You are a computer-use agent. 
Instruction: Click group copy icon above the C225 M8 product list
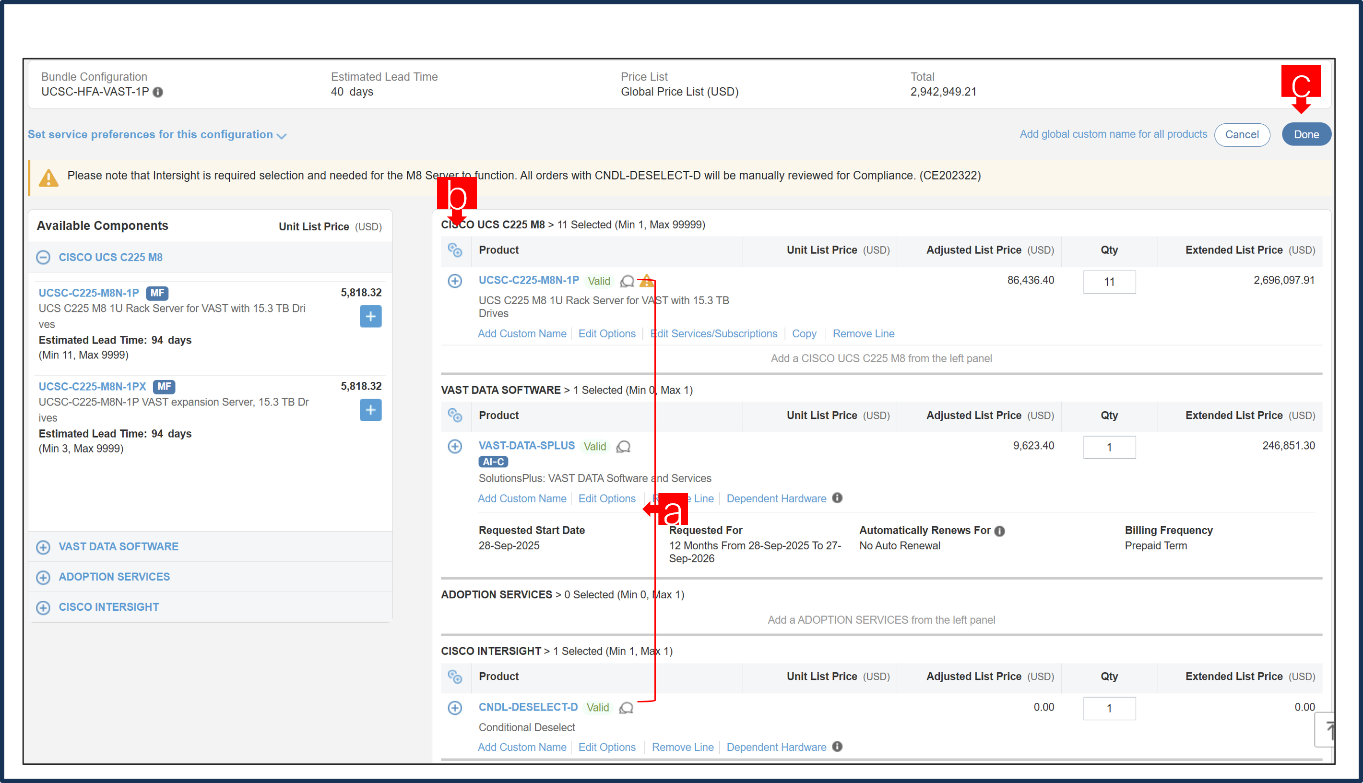tap(456, 249)
